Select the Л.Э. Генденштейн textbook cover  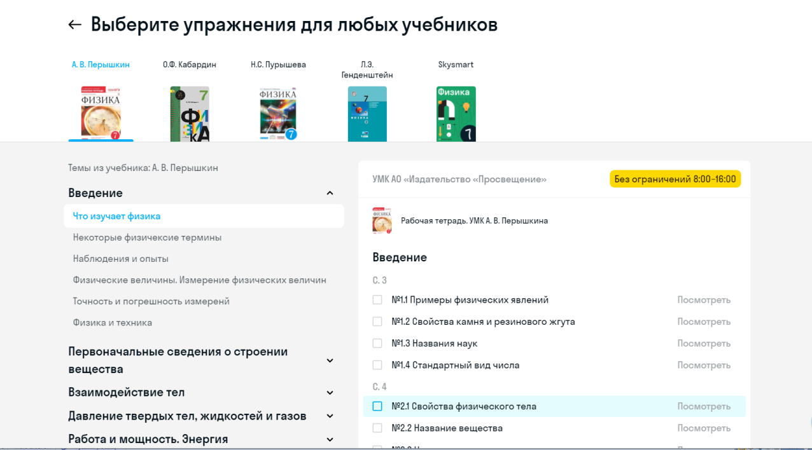(x=367, y=114)
